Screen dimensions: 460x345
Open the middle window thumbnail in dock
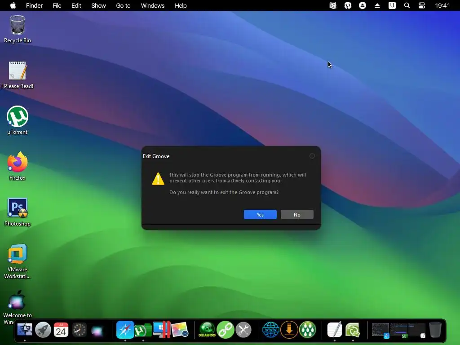[399, 330]
